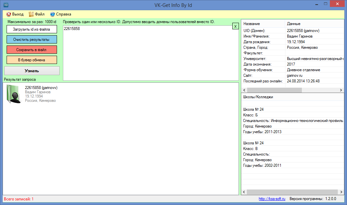The image size is (347, 205).
Task: Select the Форма обучения row label
Action: (258, 70)
